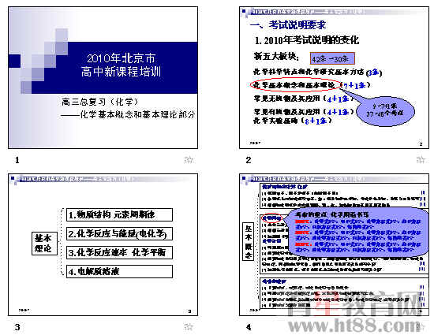This screenshot has width=434, height=335.
Task: Click the slide number 3 label
Action: coord(17,327)
